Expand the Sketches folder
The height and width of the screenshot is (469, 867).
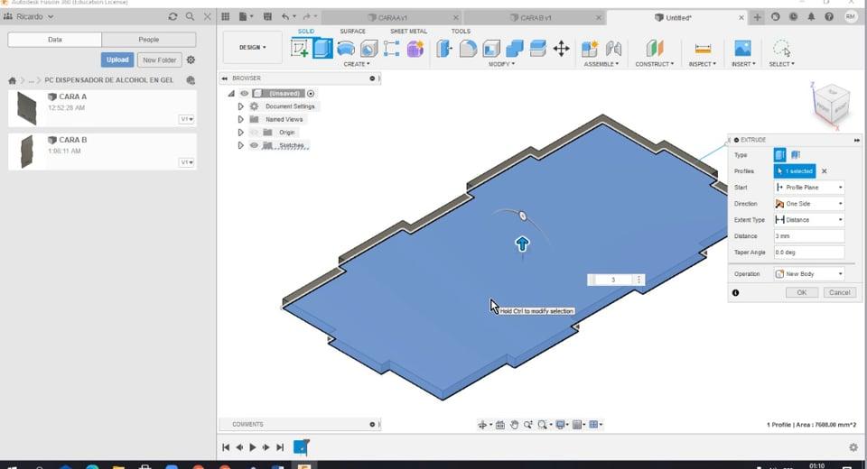(240, 145)
